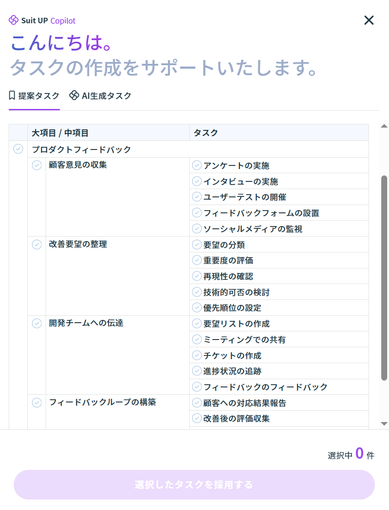
Task: Select the ユーザーテストの開催 task check icon
Action: 197,197
